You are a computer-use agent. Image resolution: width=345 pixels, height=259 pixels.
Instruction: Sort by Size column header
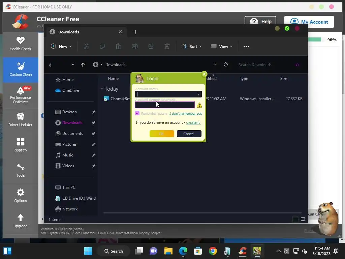tap(284, 79)
